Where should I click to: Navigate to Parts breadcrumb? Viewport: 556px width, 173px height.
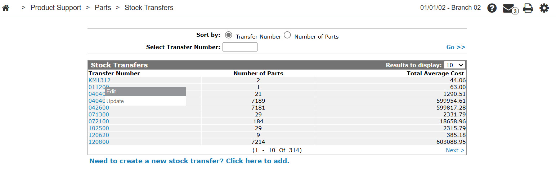[x=103, y=8]
